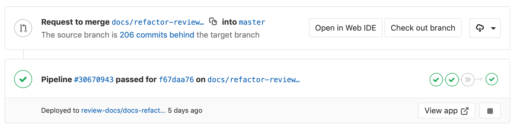
Task: Open commit f67daa76 link
Action: (176, 80)
